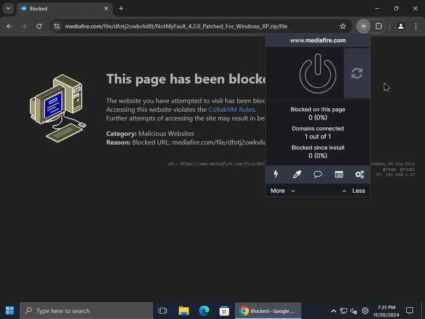Image resolution: width=425 pixels, height=319 pixels.
Task: Click the Blocked since install label
Action: click(318, 147)
